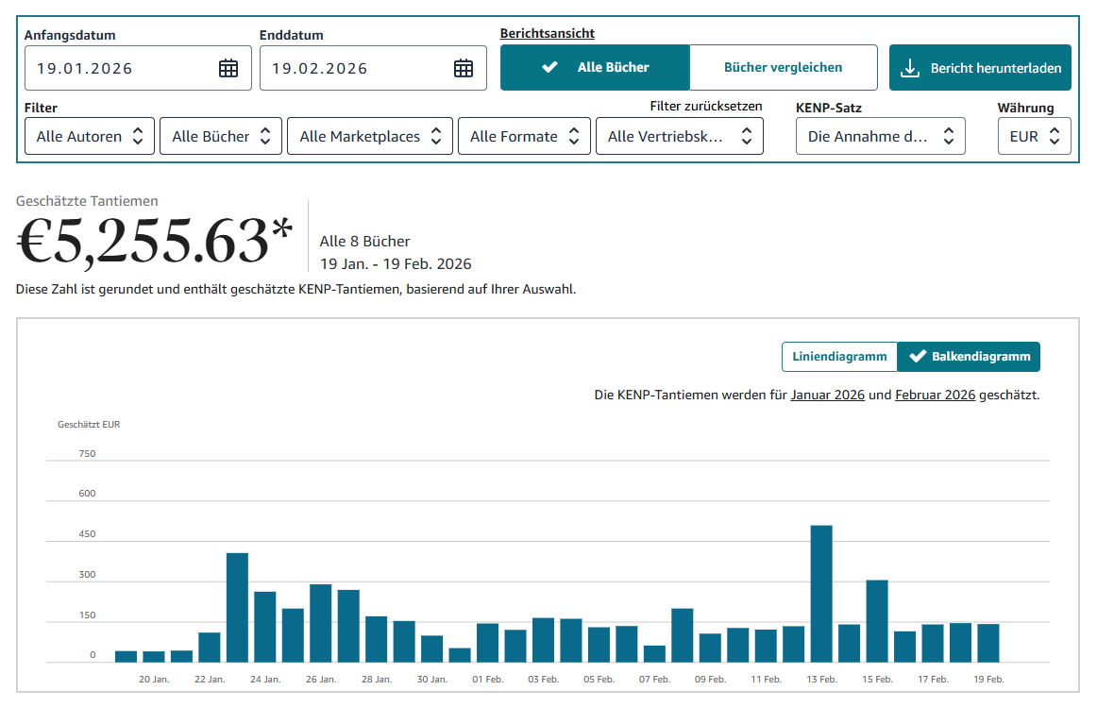Click the 19 Jan. - 19 Feb. 2026 range text
Viewport: 1097px width, 707px height.
tap(396, 264)
